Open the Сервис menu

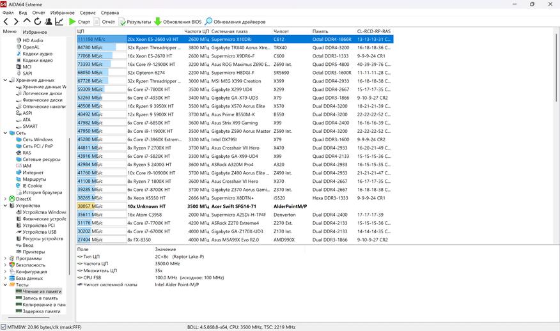coord(88,13)
